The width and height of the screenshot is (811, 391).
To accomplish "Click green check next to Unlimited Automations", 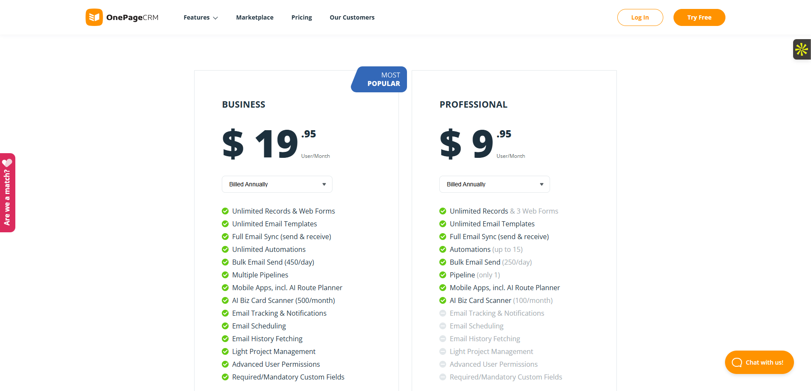I will [225, 249].
